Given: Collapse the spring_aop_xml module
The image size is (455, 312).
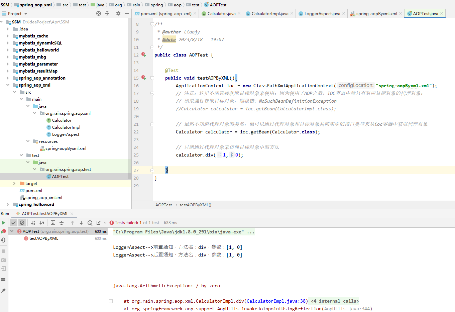Looking at the screenshot, I should 8,85.
